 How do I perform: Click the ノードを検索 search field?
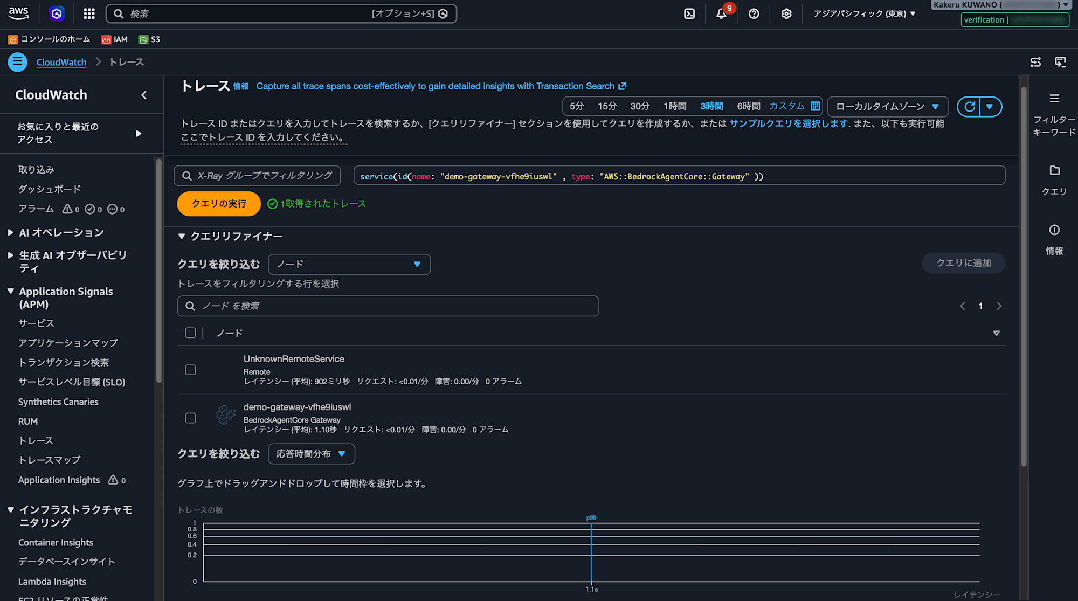click(x=388, y=306)
